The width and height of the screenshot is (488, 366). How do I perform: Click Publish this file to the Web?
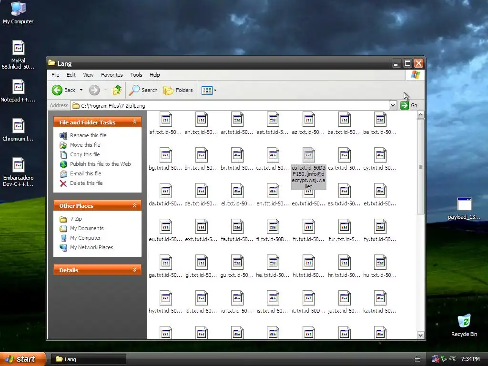tap(100, 164)
